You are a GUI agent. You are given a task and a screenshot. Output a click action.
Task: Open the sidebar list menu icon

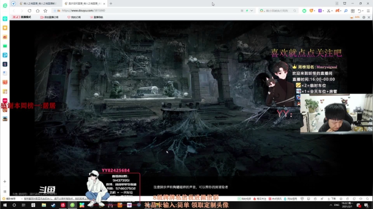coord(5,191)
